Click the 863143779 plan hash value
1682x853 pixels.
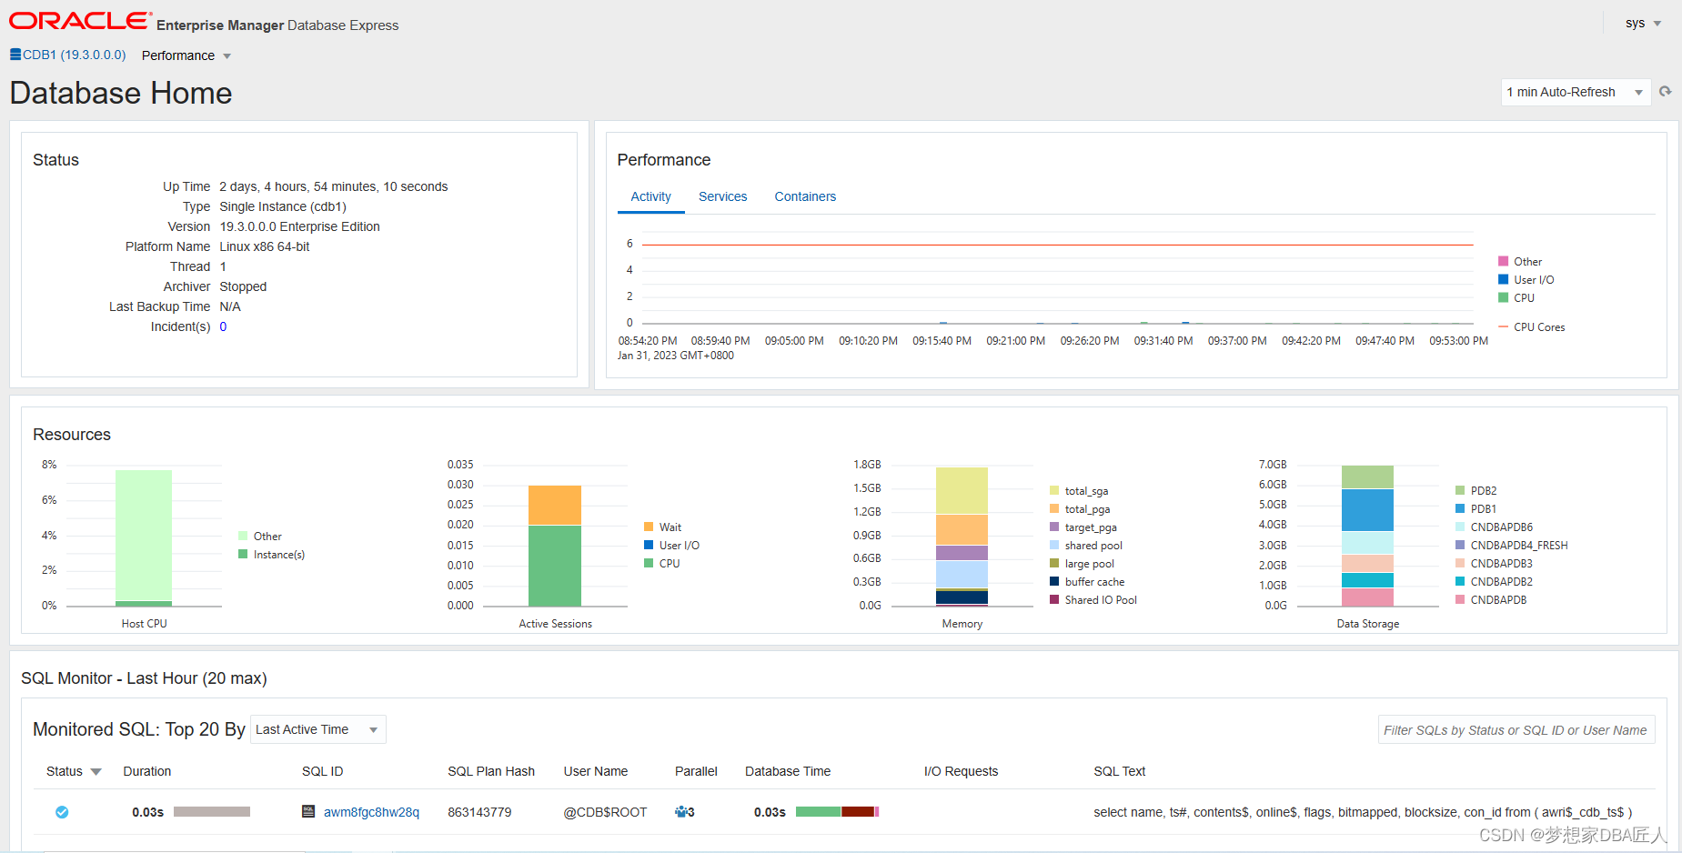click(479, 812)
